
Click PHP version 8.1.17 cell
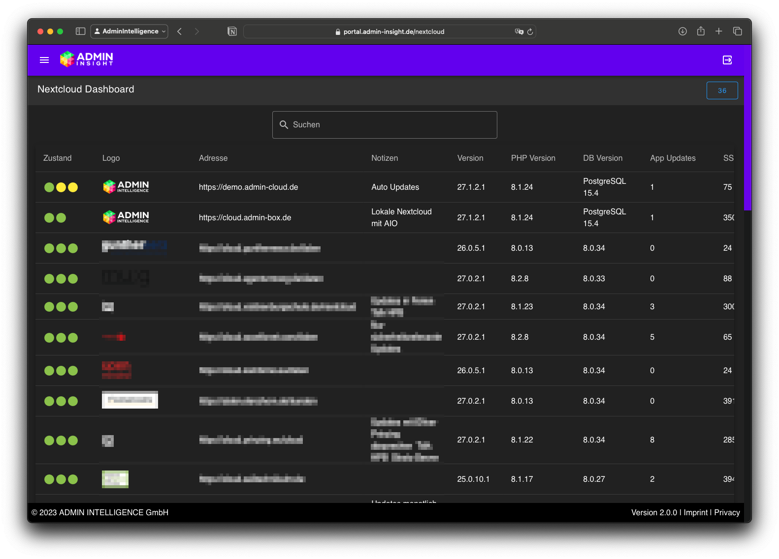(x=522, y=479)
